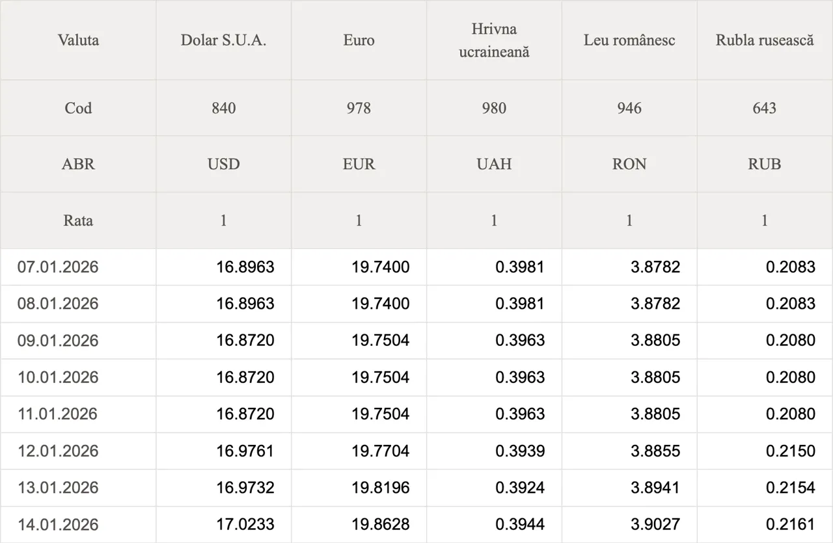
Task: Click the Rata row label cell
Action: pos(78,220)
